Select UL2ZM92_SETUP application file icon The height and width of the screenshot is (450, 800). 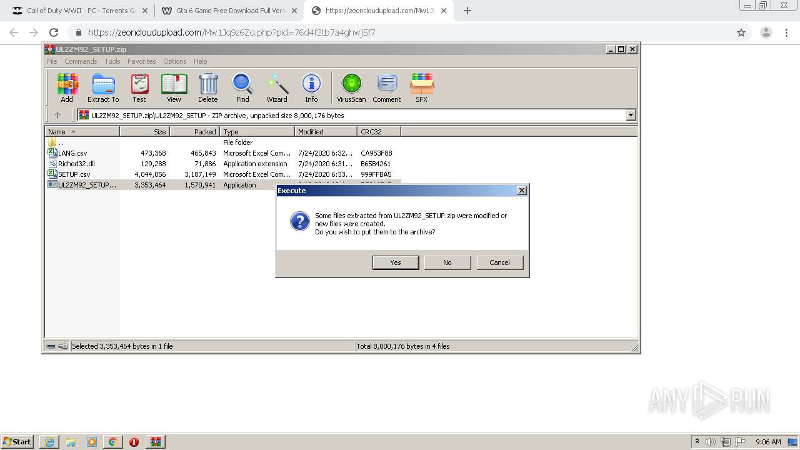[52, 185]
